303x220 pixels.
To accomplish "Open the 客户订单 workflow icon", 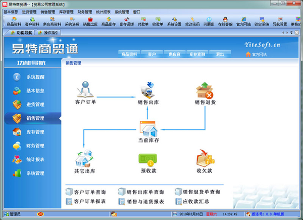I will point(85,93).
